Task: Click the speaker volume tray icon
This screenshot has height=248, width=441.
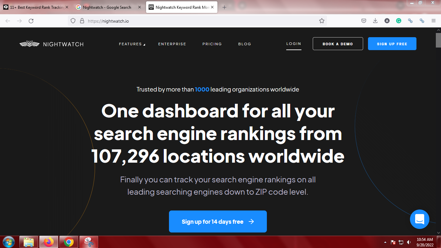Action: (409, 242)
